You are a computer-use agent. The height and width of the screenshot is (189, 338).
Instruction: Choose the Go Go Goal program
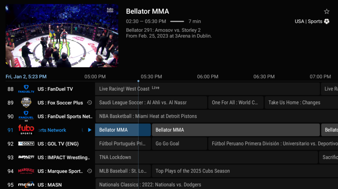(179, 144)
